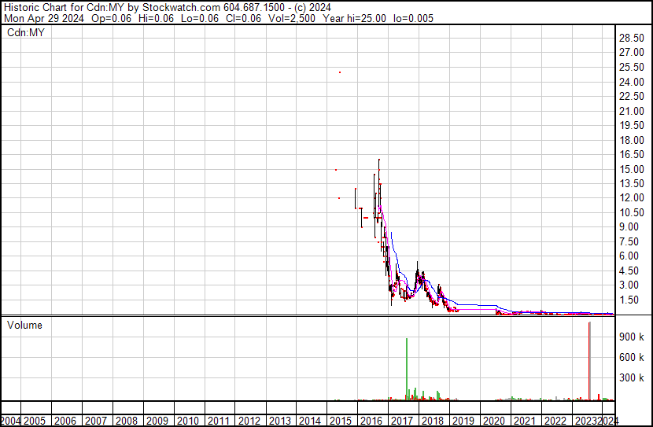Click the isolated red dot near 25.00
The image size is (653, 427).
pyautogui.click(x=340, y=72)
